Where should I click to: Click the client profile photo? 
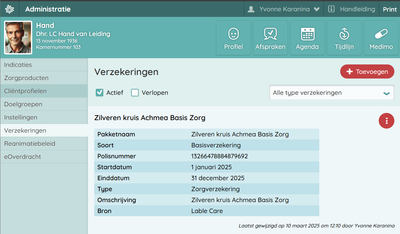point(18,38)
